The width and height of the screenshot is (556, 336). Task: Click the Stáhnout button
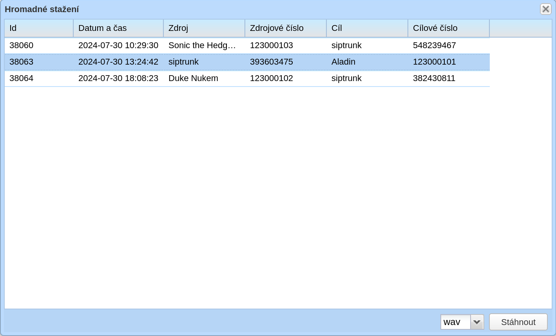click(518, 322)
